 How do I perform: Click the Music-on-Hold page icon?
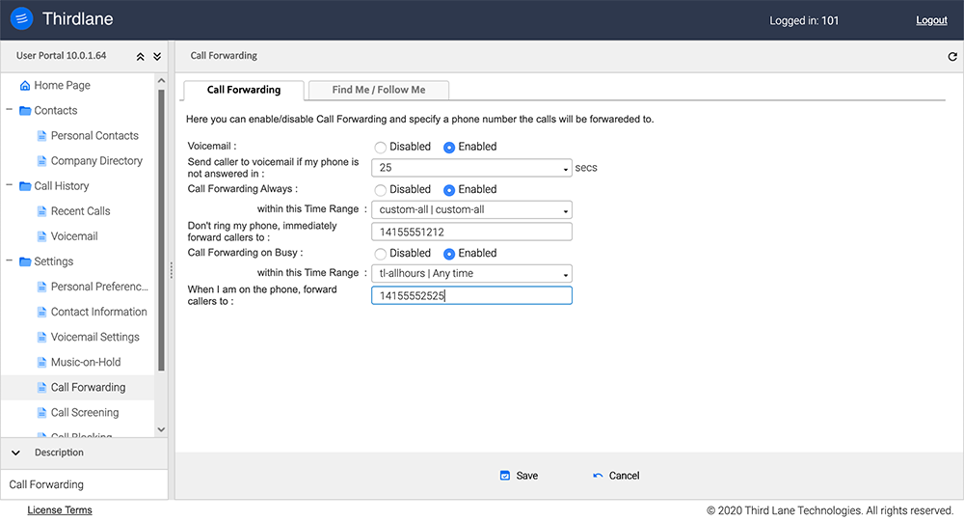tap(41, 363)
